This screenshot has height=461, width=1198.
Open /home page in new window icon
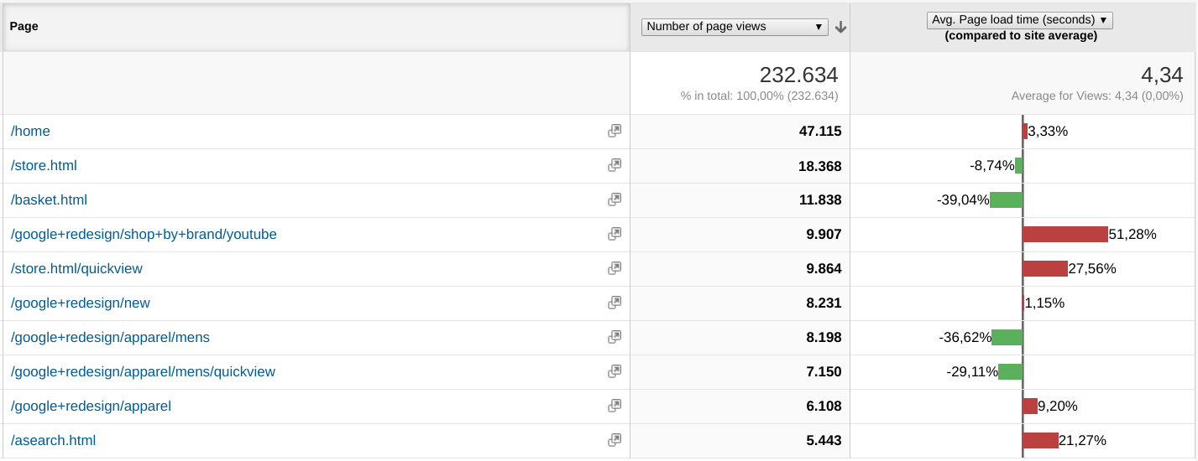point(615,131)
